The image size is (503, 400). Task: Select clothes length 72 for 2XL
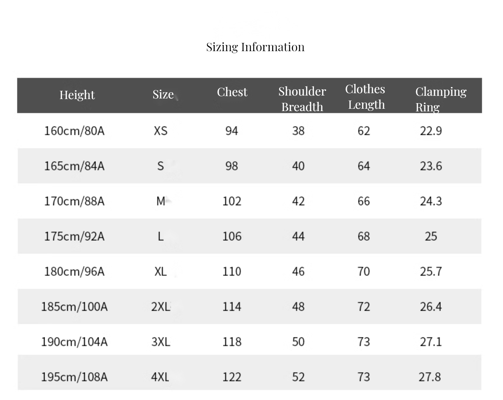(364, 307)
